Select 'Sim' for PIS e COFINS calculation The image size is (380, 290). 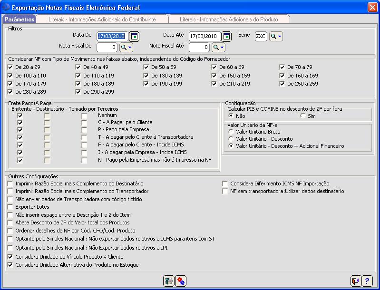[x=302, y=116]
